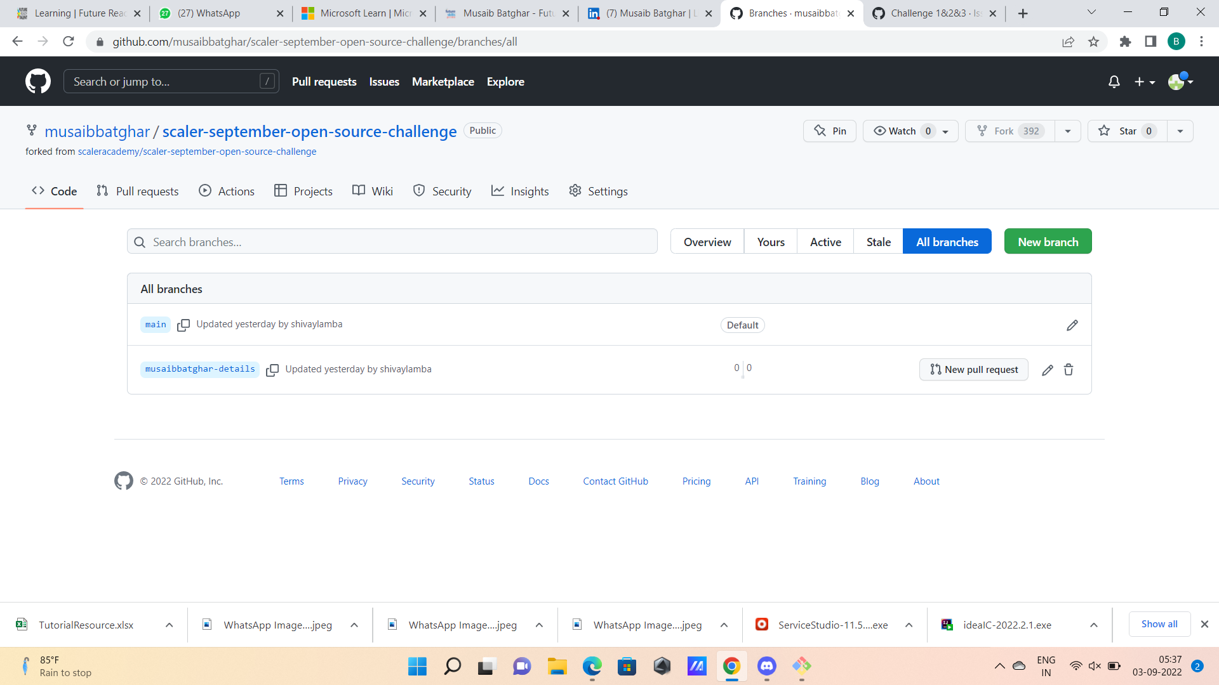Watch the repository
The image size is (1219, 685).
(x=902, y=131)
